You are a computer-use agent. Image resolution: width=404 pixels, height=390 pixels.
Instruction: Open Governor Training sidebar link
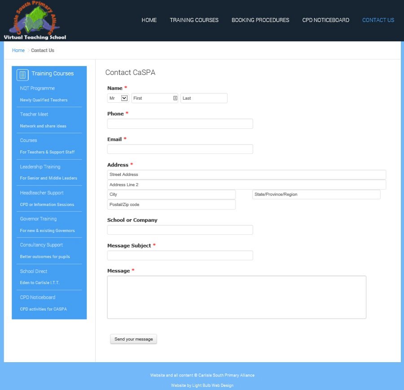[38, 219]
